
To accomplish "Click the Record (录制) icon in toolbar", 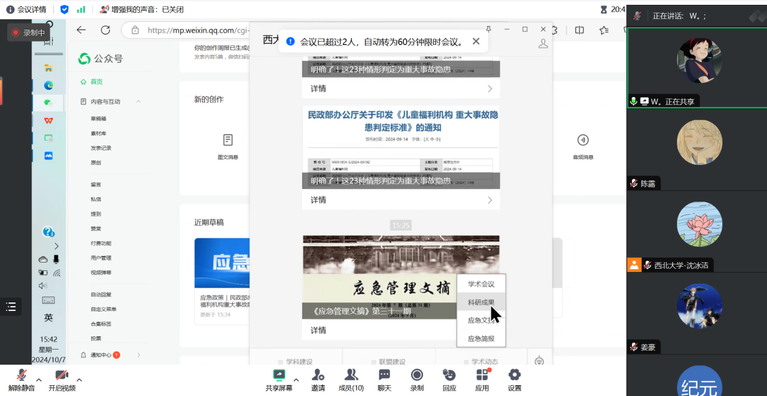I will click(x=417, y=375).
